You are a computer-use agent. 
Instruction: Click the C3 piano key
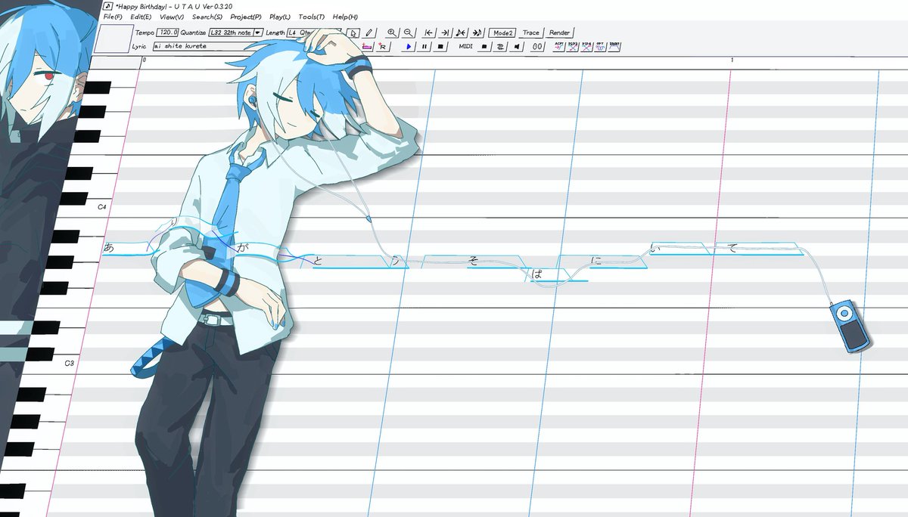[68, 363]
